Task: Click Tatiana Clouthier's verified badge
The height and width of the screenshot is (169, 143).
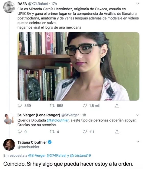Action: pos(50,142)
